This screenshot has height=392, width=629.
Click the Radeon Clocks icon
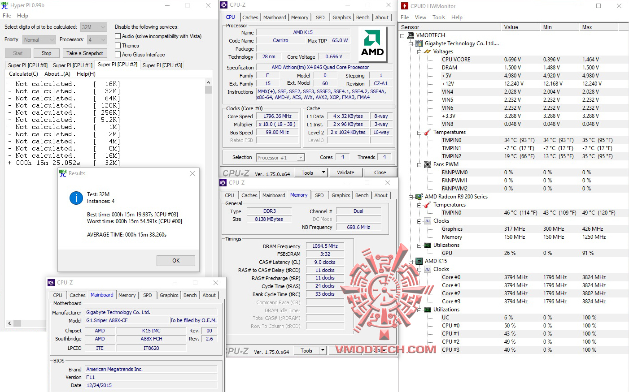pyautogui.click(x=428, y=221)
